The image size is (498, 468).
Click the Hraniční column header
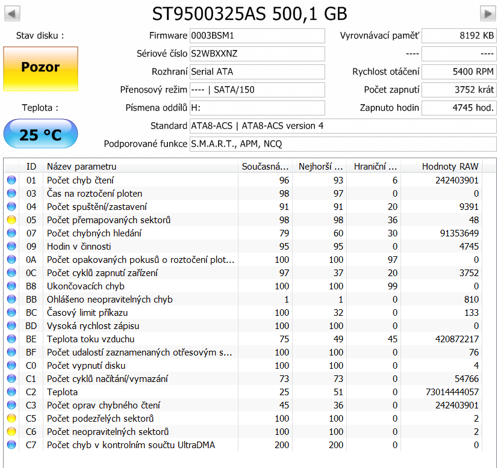(x=374, y=166)
